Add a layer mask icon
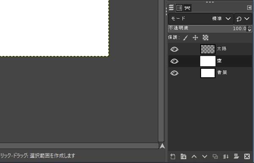Image resolution: width=254 pixels, height=163 pixels. [x=236, y=157]
